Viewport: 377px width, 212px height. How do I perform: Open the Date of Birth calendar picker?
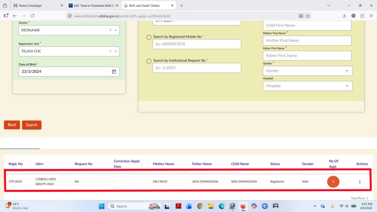click(x=114, y=72)
